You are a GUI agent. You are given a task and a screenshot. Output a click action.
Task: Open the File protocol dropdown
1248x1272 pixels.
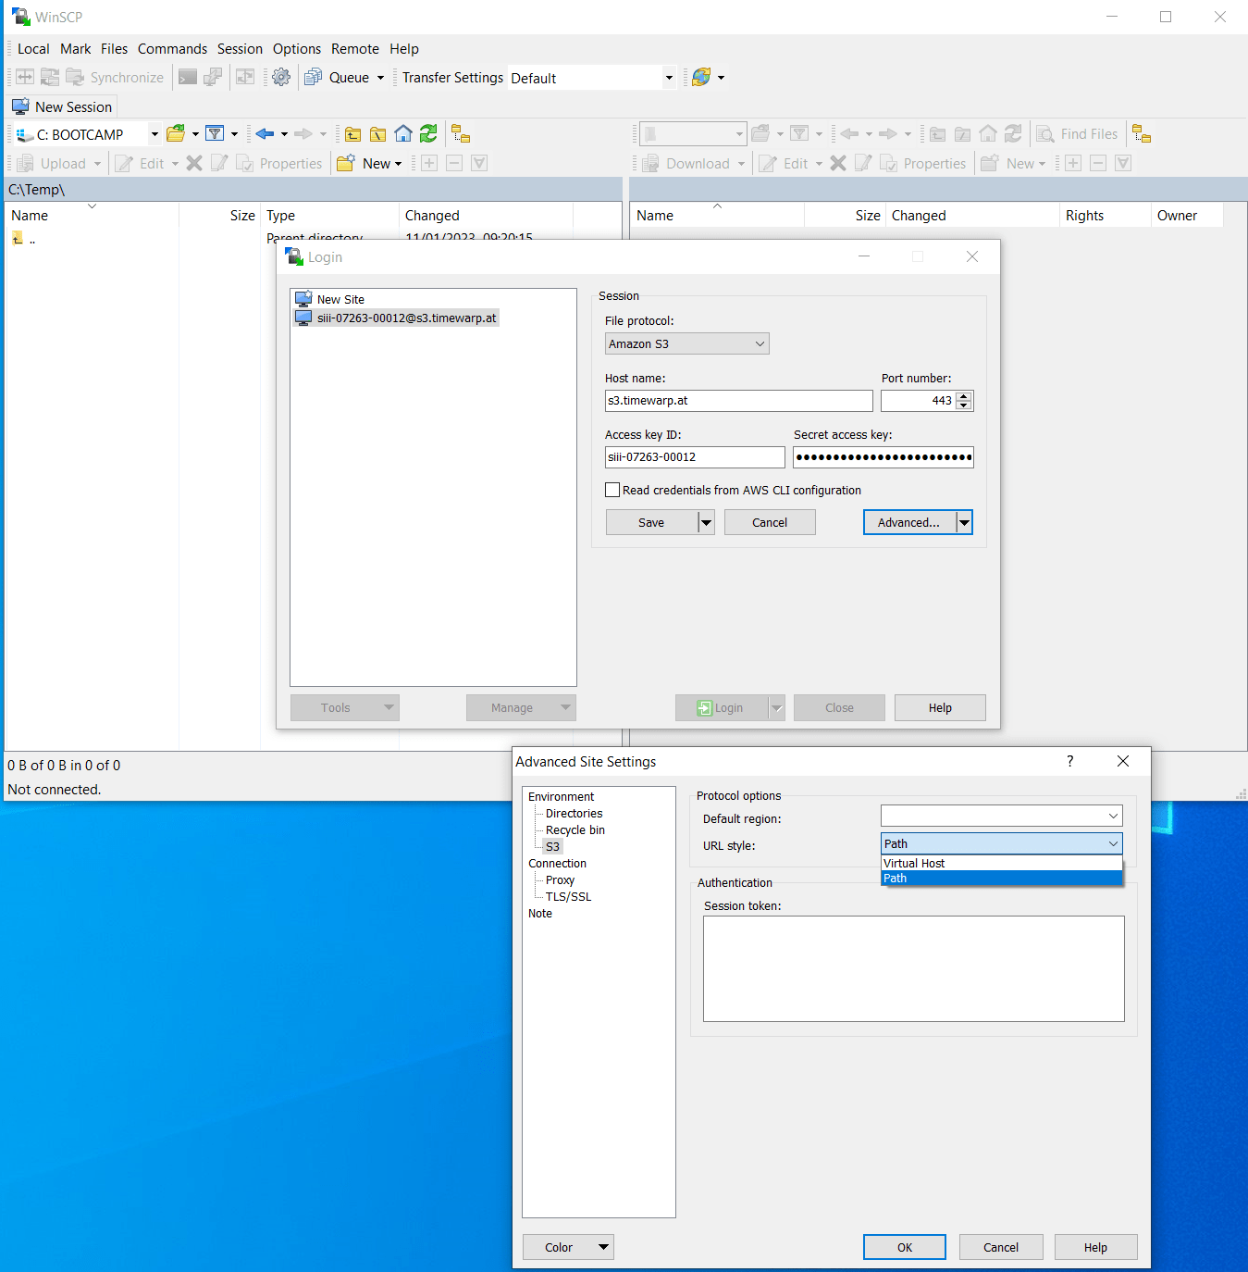686,343
